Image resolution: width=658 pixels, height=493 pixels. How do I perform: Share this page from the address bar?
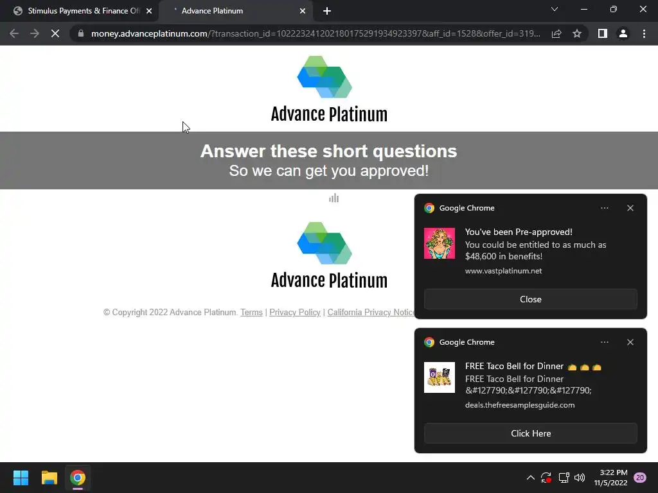tap(556, 33)
